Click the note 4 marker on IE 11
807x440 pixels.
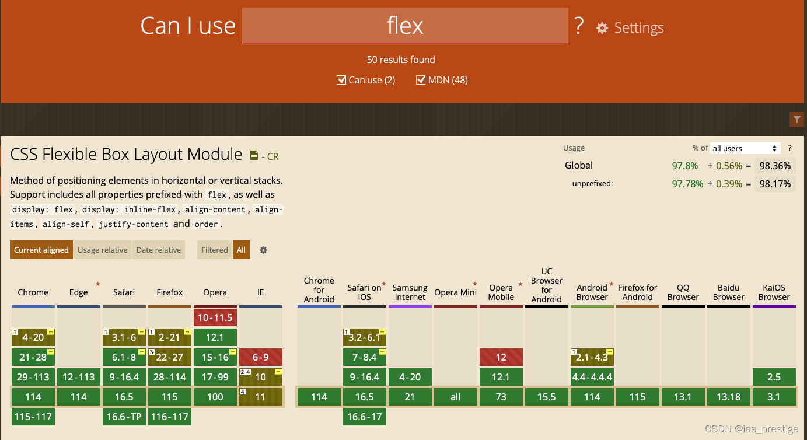click(242, 391)
